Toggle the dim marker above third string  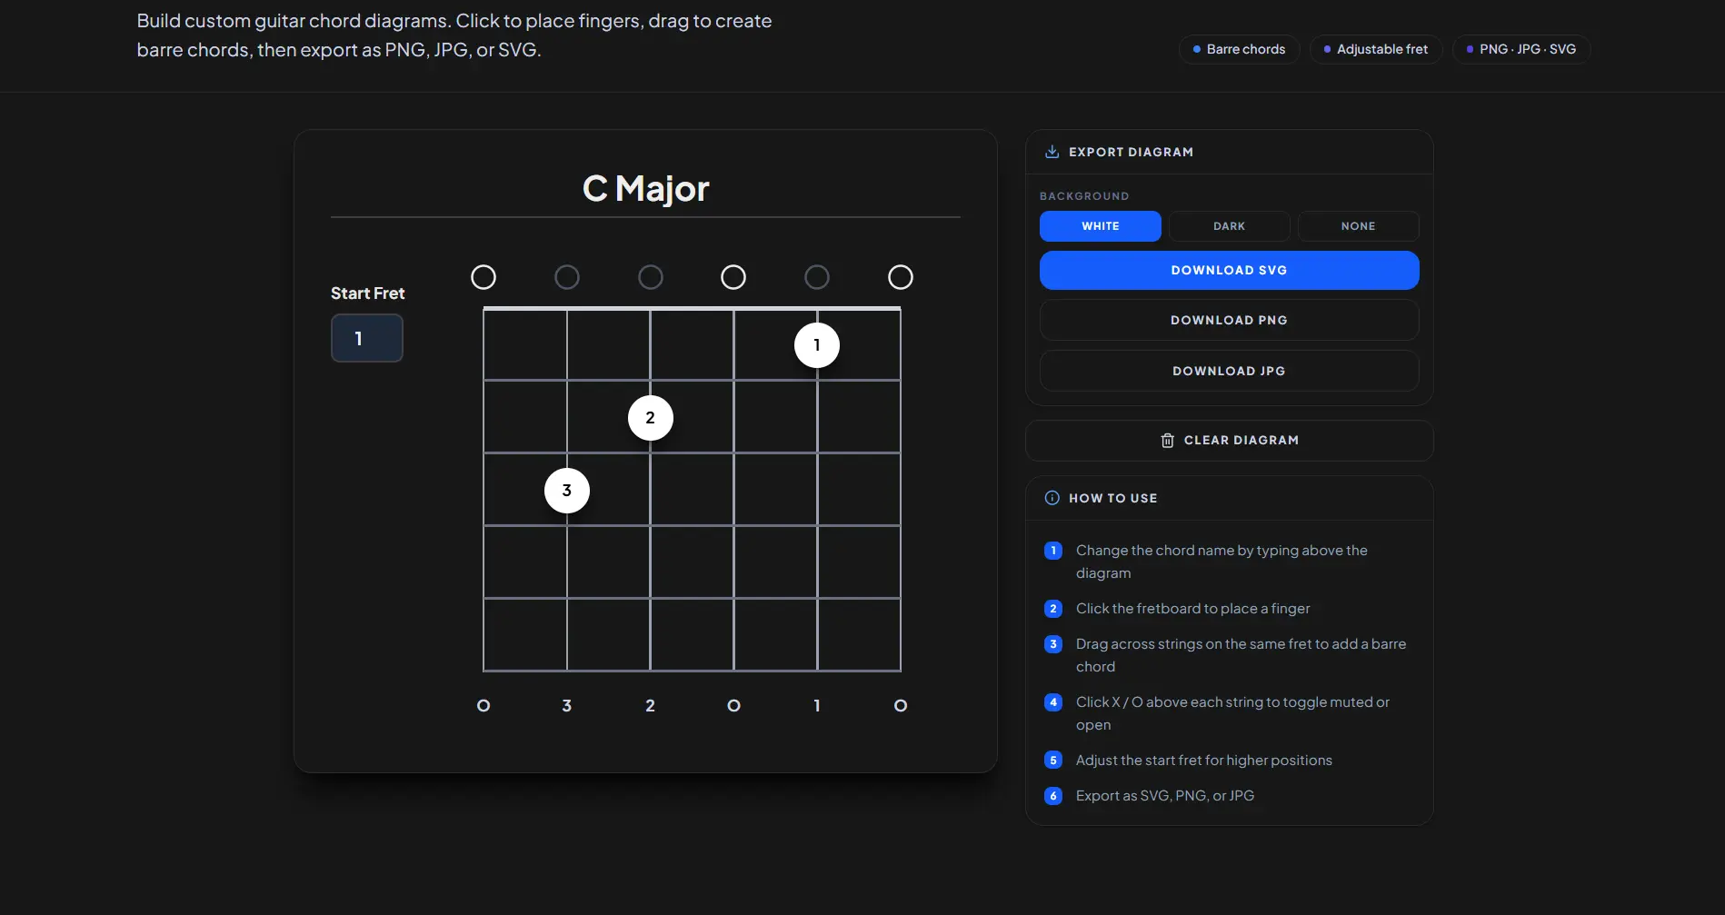click(651, 277)
